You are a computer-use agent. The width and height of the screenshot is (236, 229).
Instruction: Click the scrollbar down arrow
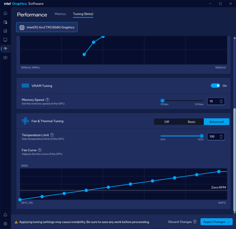(234, 212)
